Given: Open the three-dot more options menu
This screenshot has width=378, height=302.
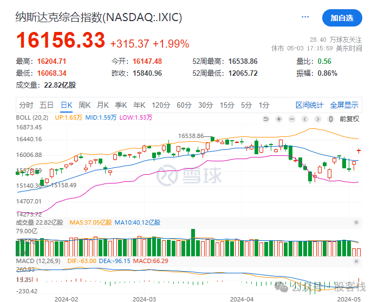Looking at the screenshot, I should [x=305, y=17].
